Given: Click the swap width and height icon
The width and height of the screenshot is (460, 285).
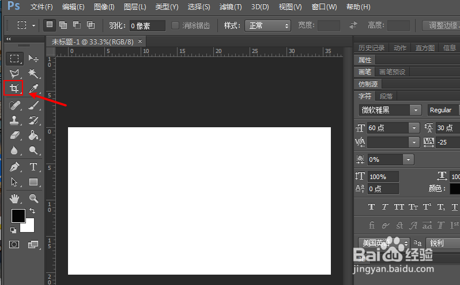Looking at the screenshot, I should 353,25.
